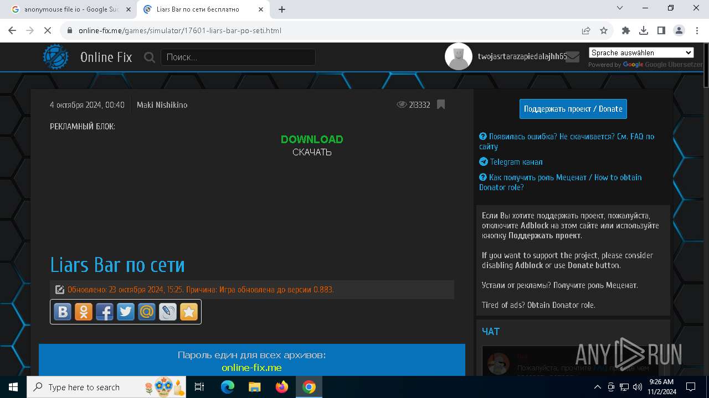The width and height of the screenshot is (709, 398).
Task: Open the Online Fix gear logo
Action: click(56, 57)
